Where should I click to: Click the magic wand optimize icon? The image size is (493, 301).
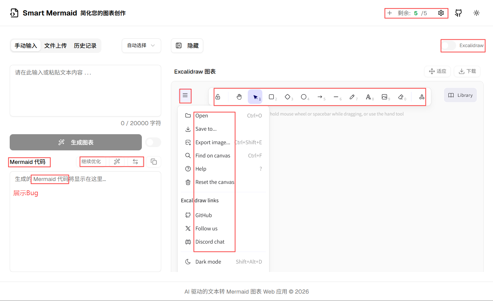tap(117, 162)
